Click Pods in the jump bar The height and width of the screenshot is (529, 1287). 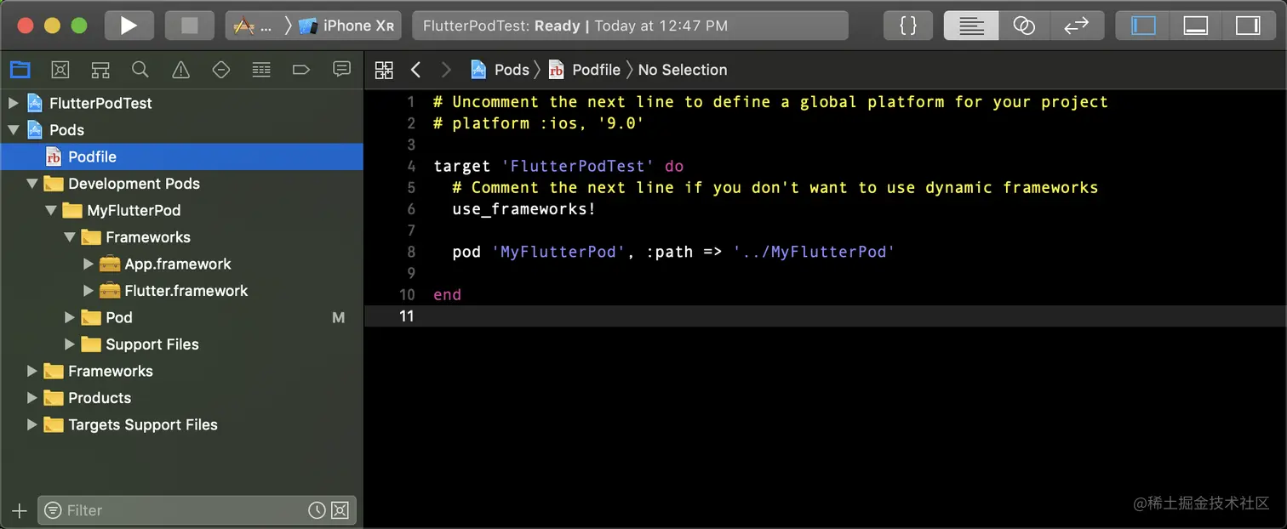coord(500,70)
